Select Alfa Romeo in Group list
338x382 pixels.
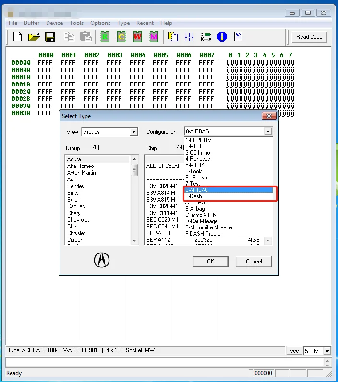(97, 166)
